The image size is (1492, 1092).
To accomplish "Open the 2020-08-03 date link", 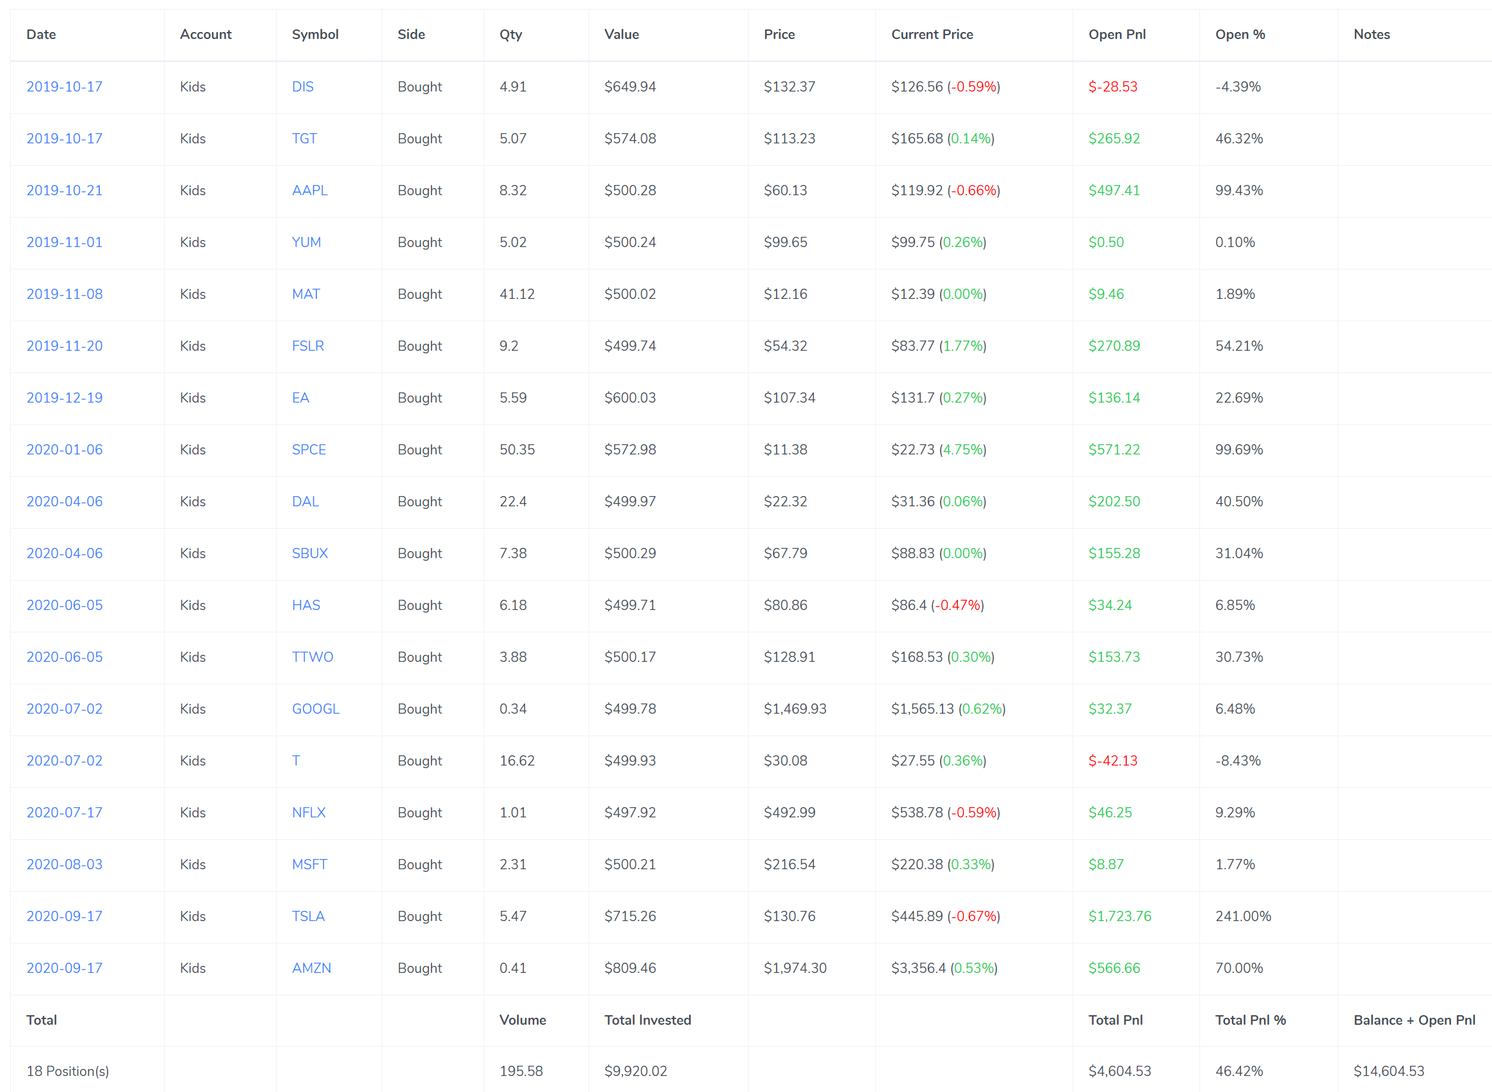I will point(64,864).
